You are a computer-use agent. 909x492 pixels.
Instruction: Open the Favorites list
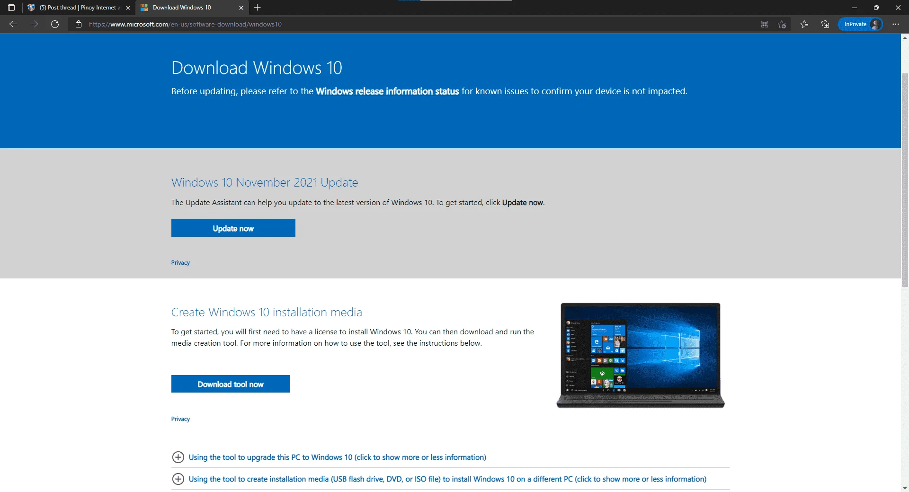coord(804,24)
